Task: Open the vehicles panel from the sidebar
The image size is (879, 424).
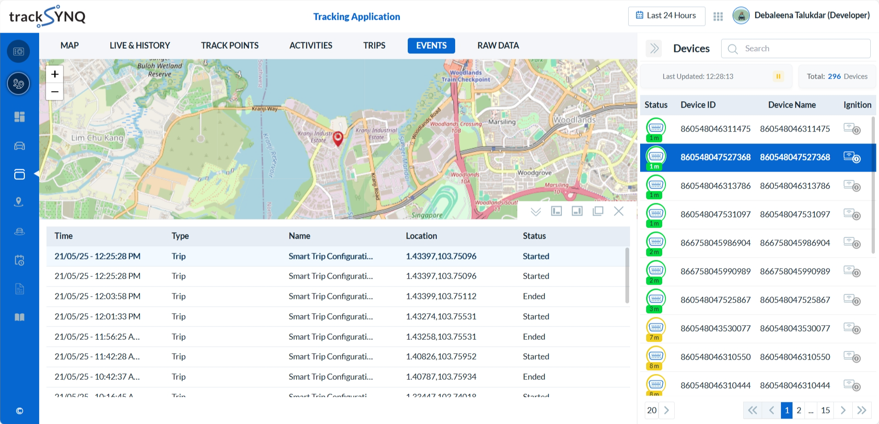Action: [18, 145]
